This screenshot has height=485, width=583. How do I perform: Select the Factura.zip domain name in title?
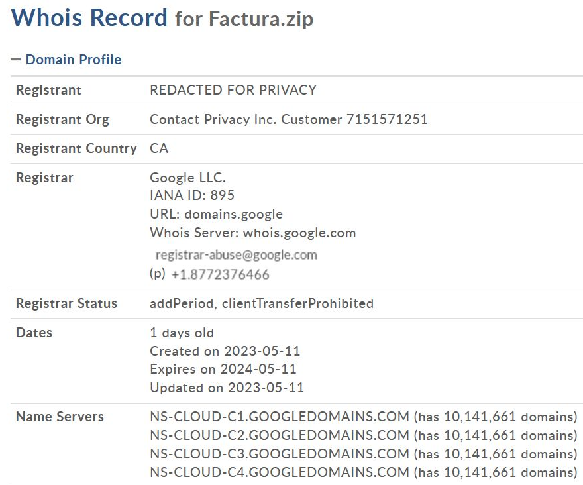tap(260, 19)
